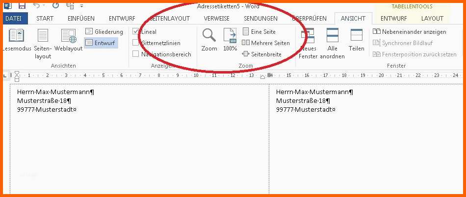Click '99777 Musterstadt' in left label
The width and height of the screenshot is (466, 197).
click(47, 110)
